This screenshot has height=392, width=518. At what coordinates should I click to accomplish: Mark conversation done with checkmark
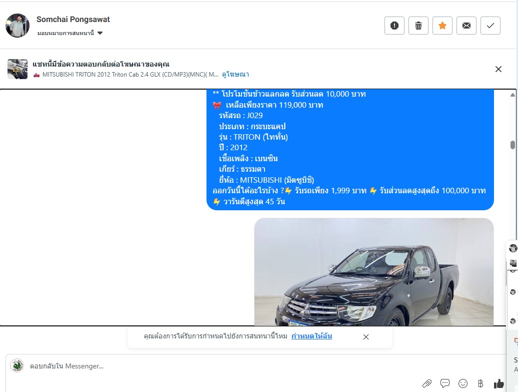click(490, 26)
